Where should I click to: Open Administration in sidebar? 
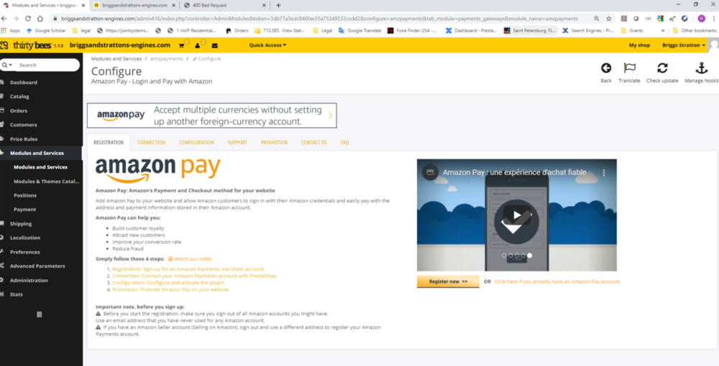pyautogui.click(x=29, y=281)
